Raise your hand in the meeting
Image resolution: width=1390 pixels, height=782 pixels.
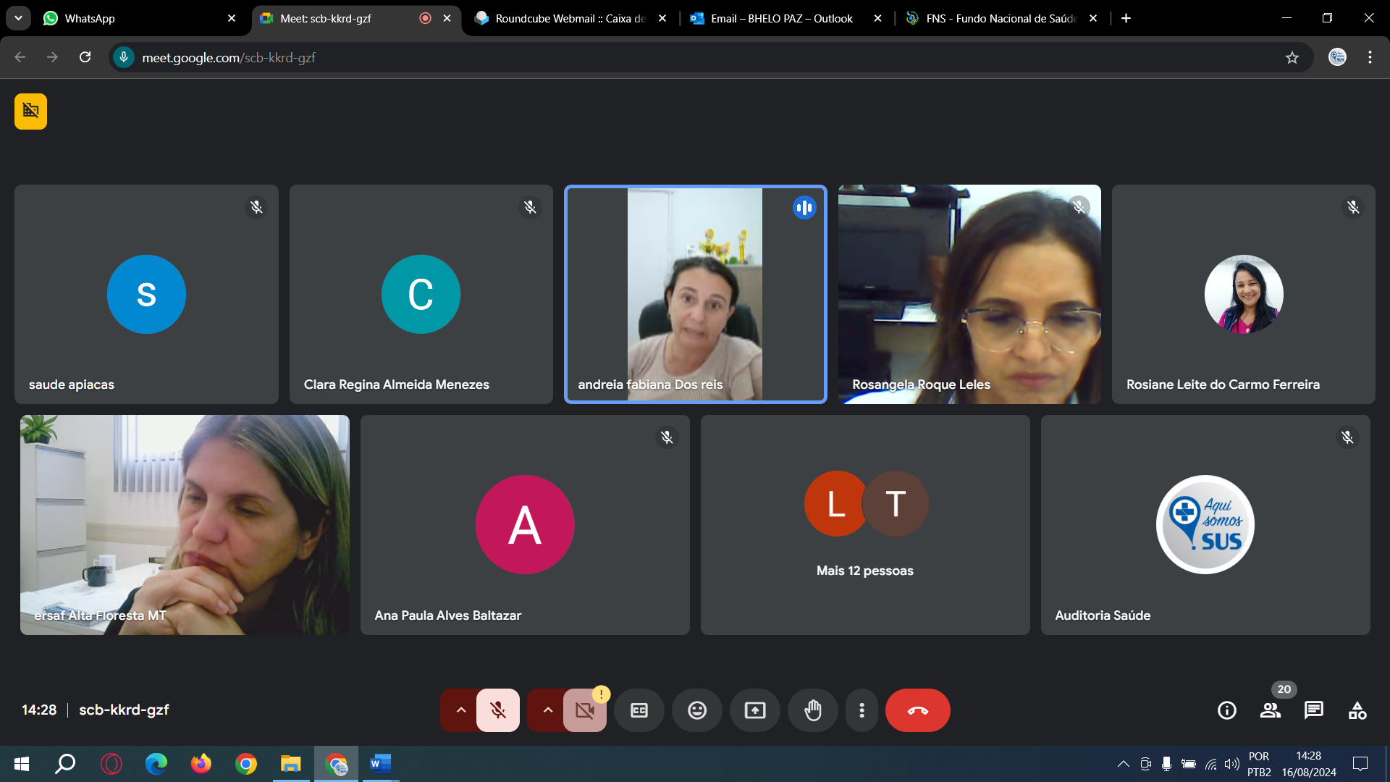(813, 710)
